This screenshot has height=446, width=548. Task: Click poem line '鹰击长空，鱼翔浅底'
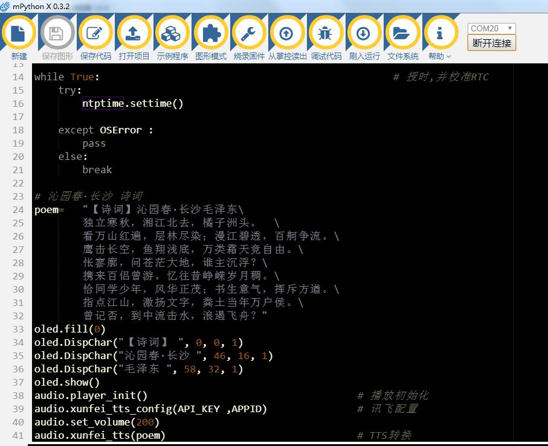tap(193, 249)
